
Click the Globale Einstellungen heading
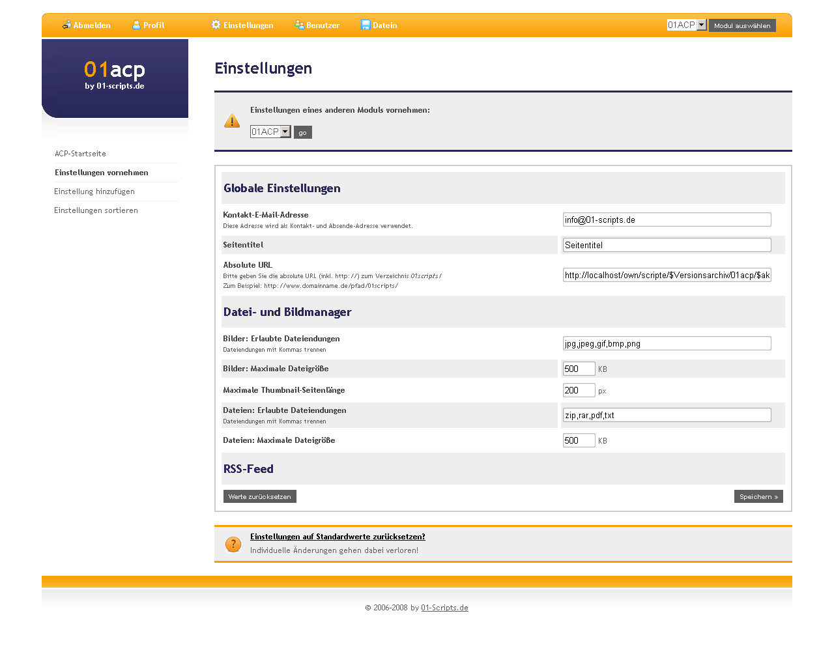pyautogui.click(x=282, y=188)
